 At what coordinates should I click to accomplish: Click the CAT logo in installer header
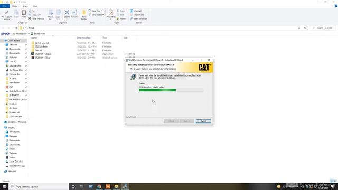204,68
